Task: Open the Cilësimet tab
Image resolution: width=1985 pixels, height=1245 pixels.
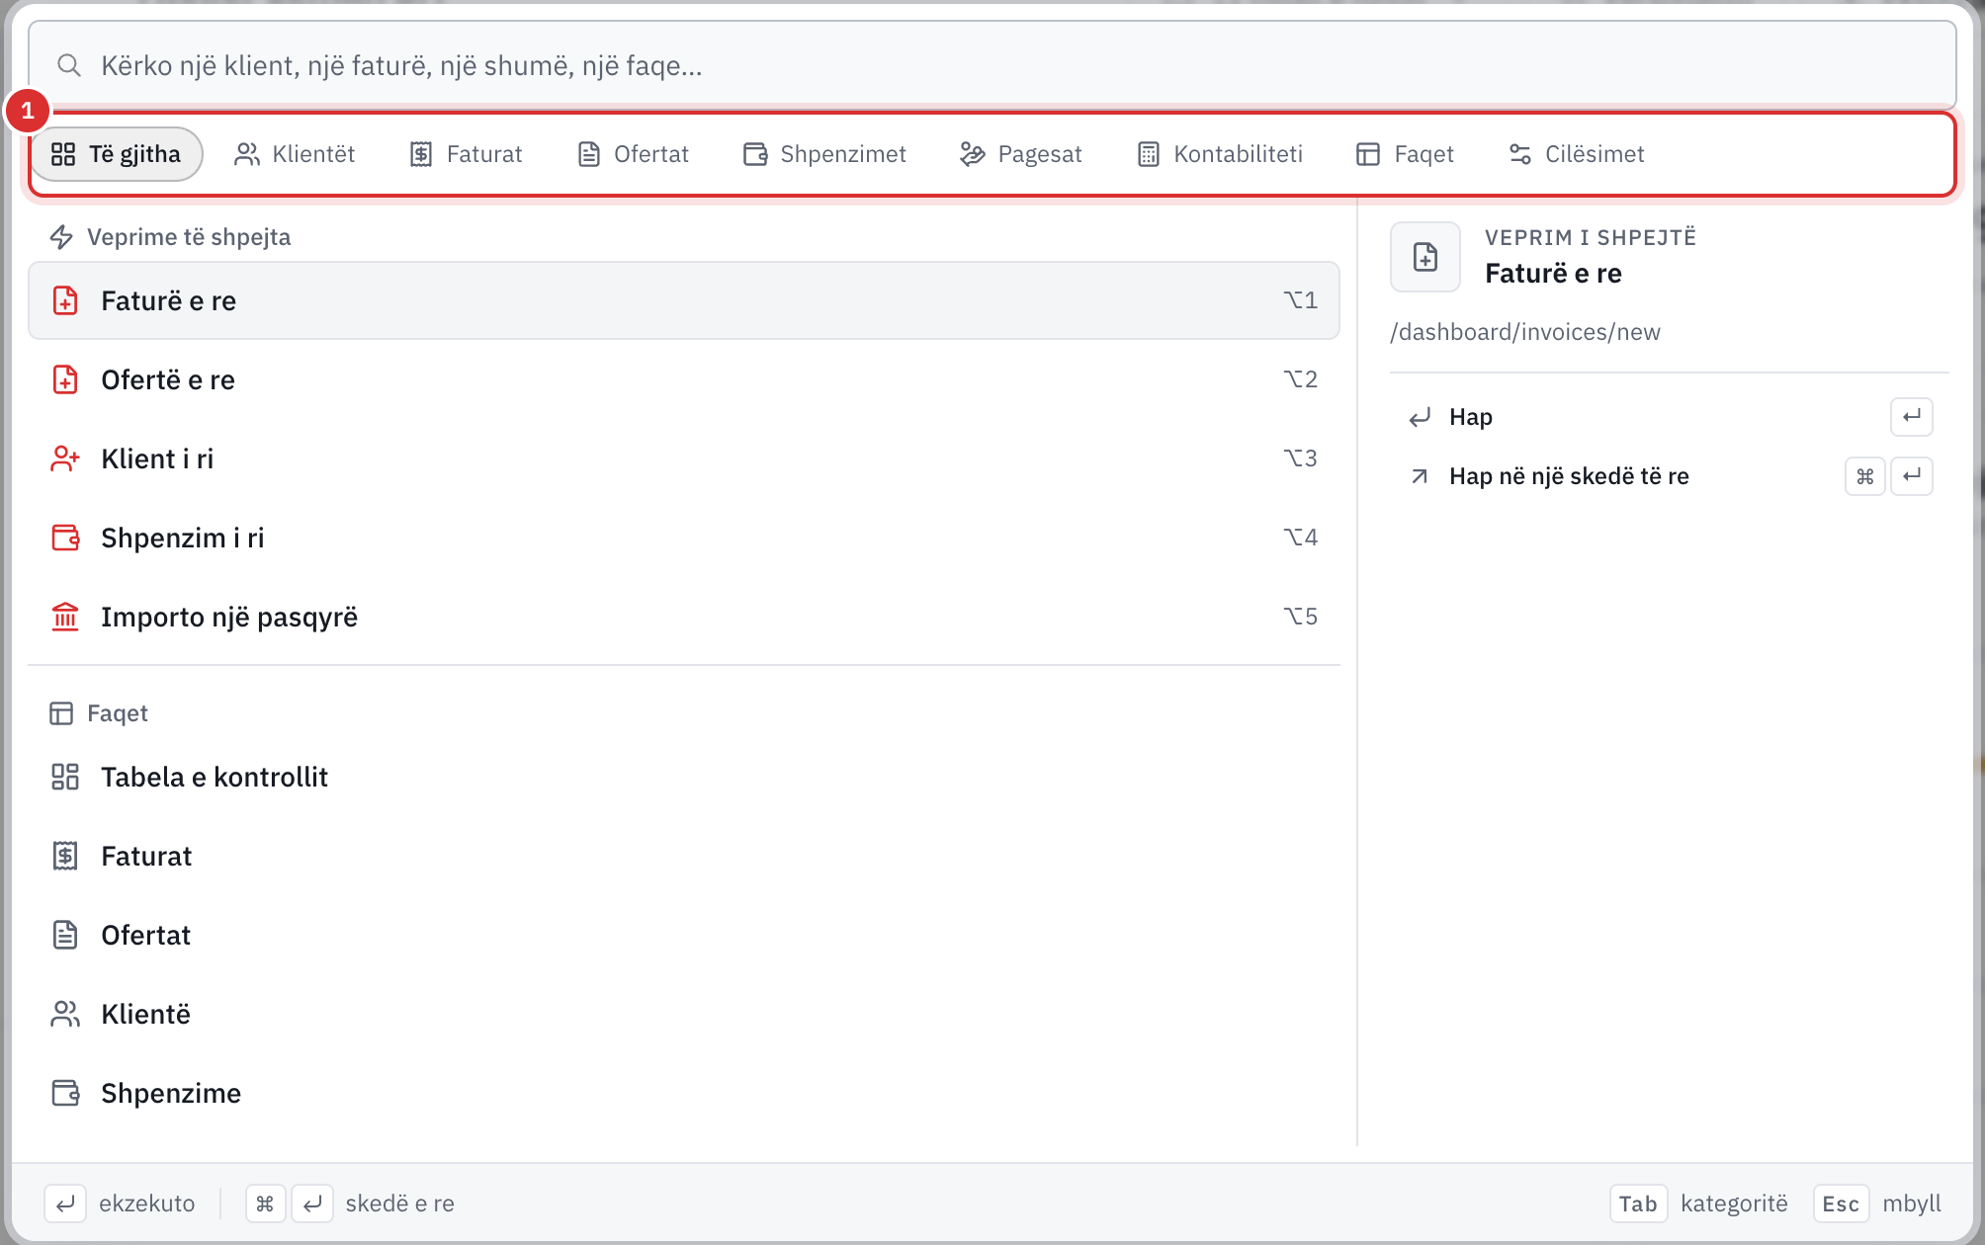Action: coord(1576,154)
